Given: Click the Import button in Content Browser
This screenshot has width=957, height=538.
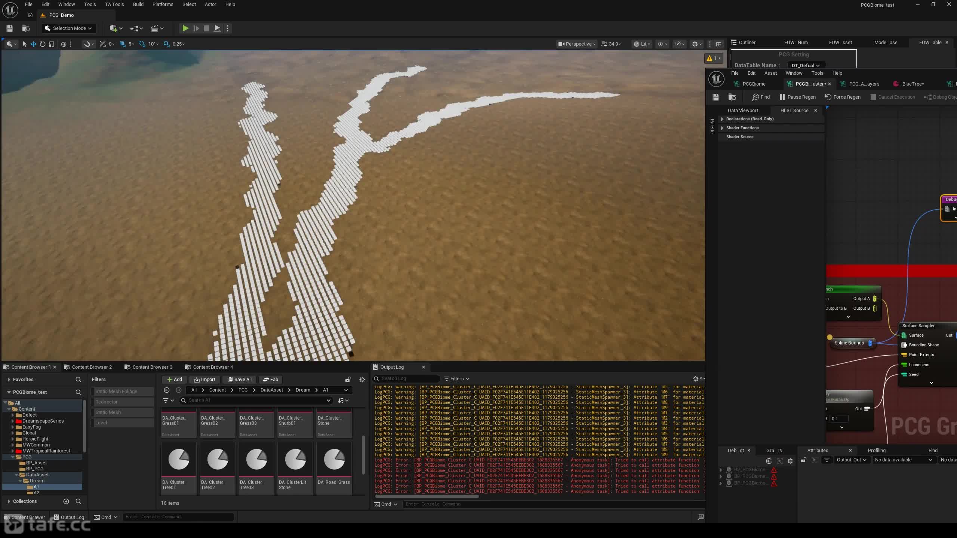Looking at the screenshot, I should [x=205, y=380].
